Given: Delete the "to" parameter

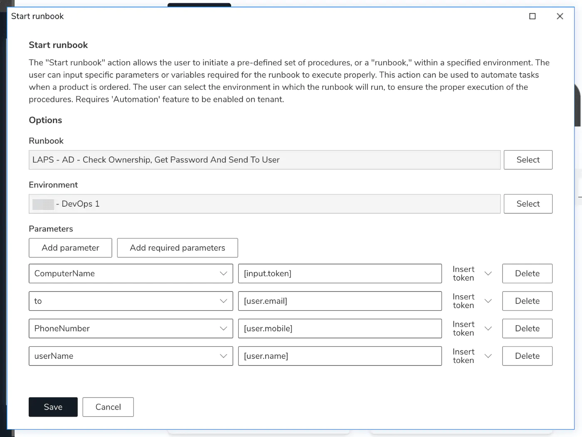Looking at the screenshot, I should (527, 301).
